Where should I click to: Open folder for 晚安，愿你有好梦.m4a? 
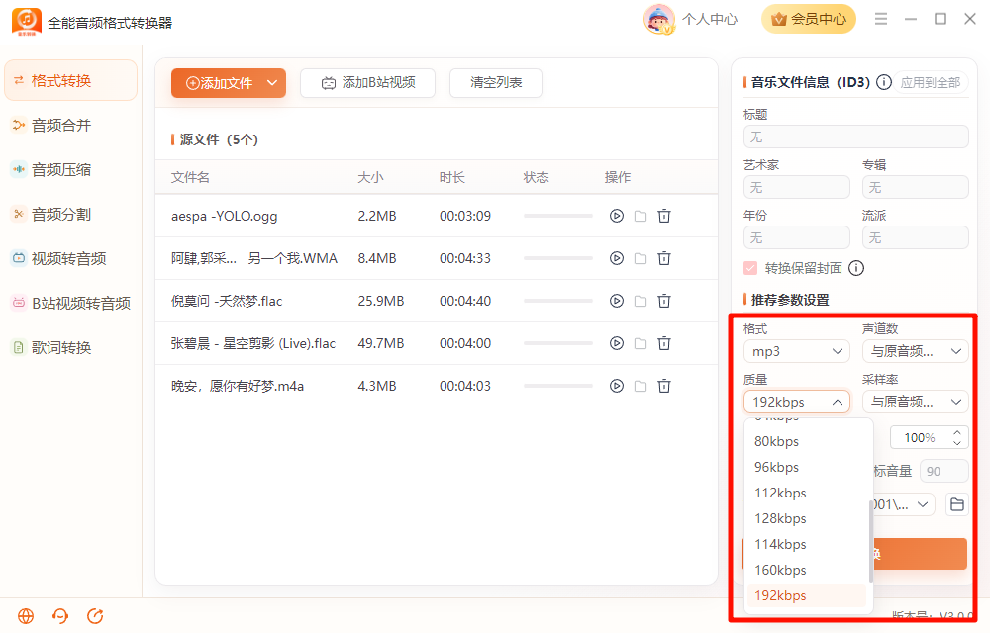[x=641, y=386]
